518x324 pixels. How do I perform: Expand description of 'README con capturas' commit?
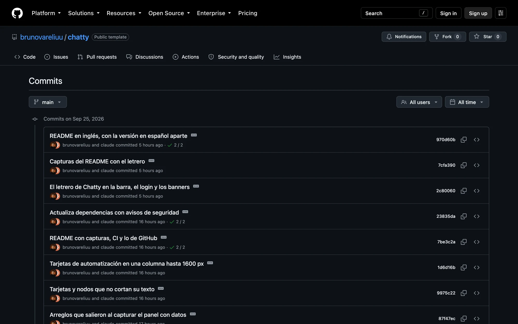[164, 237]
